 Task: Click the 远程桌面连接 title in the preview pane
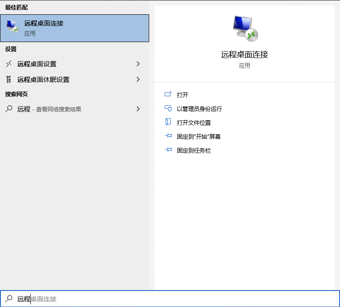[245, 55]
